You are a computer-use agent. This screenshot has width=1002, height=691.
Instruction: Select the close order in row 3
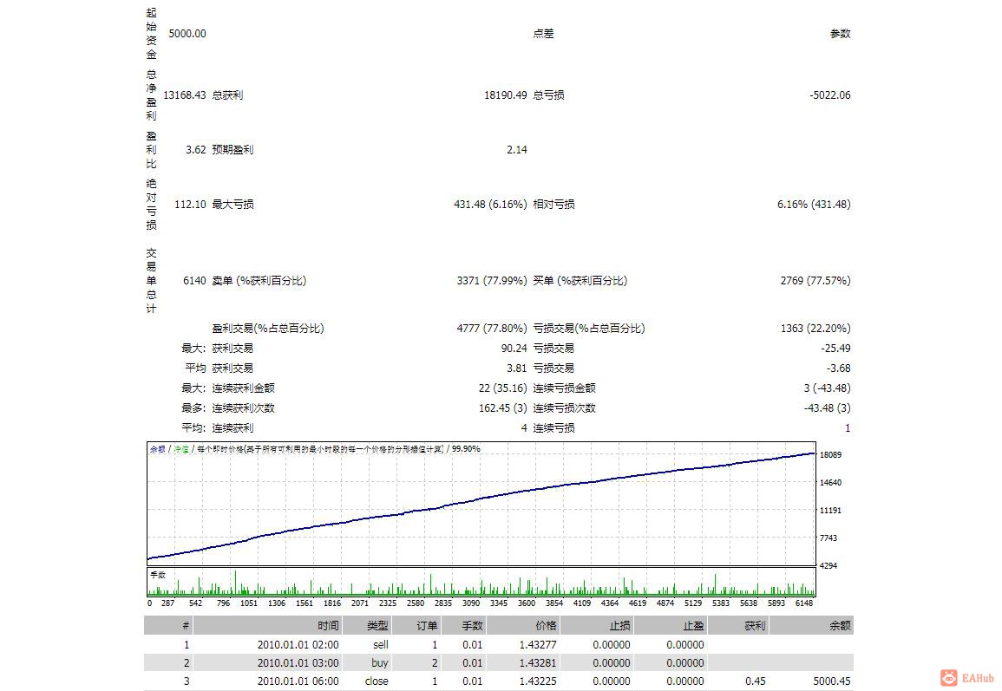(x=434, y=681)
